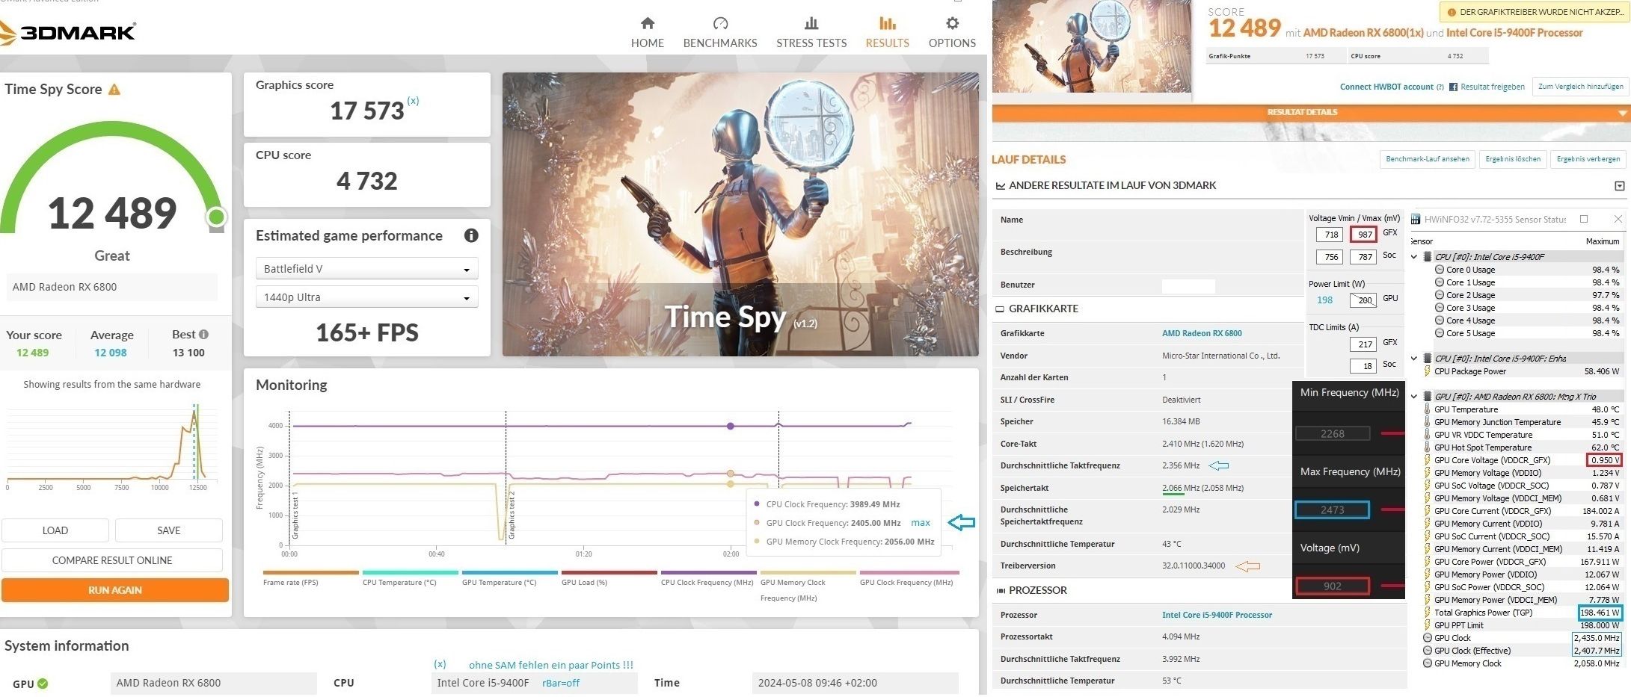
Task: Open the 1440p Ultra resolution dropdown
Action: coord(366,297)
